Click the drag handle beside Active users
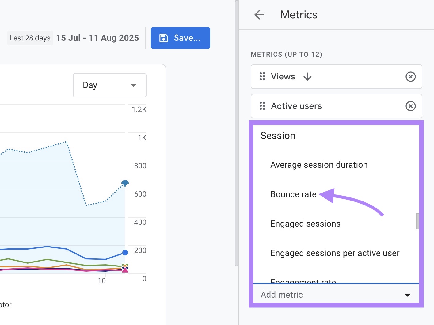This screenshot has width=434, height=325. pos(262,106)
